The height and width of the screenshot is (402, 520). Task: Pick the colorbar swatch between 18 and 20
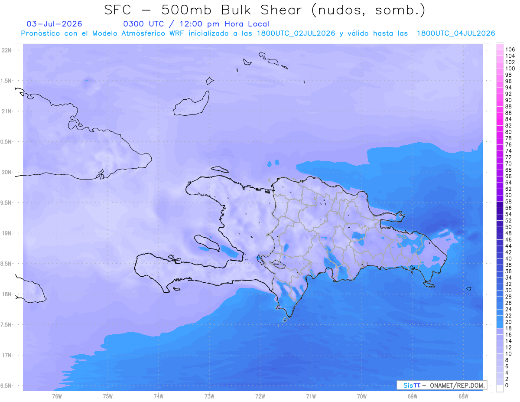pyautogui.click(x=500, y=325)
